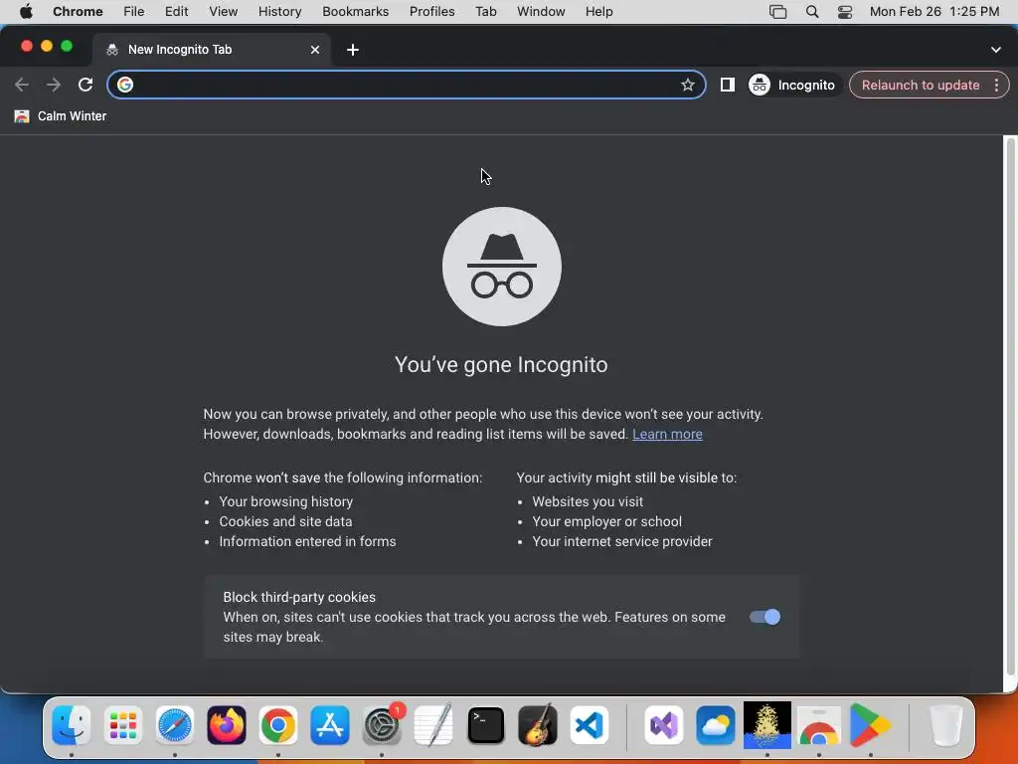The height and width of the screenshot is (764, 1018).
Task: Click "Your employer or school" list item
Action: click(607, 521)
